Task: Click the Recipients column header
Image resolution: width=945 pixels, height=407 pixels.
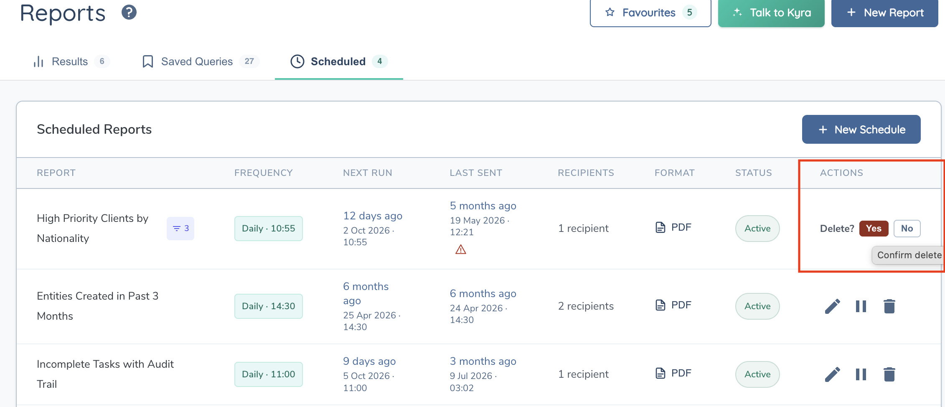Action: 586,173
